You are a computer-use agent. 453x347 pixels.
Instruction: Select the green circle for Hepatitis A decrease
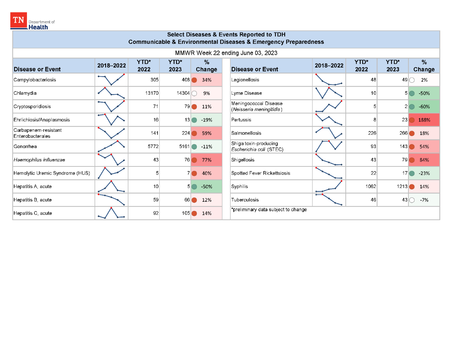click(194, 186)
